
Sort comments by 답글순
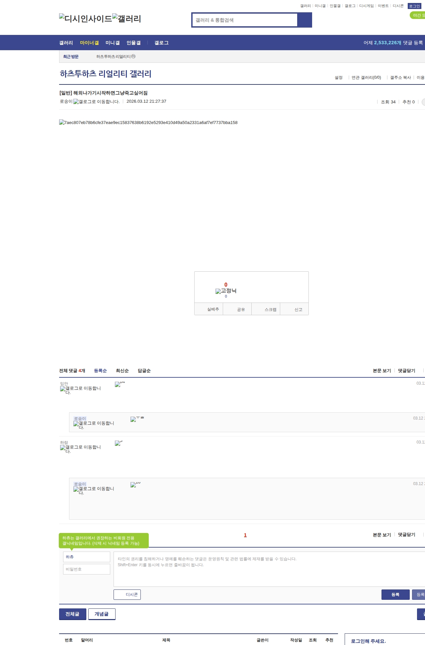pos(144,371)
